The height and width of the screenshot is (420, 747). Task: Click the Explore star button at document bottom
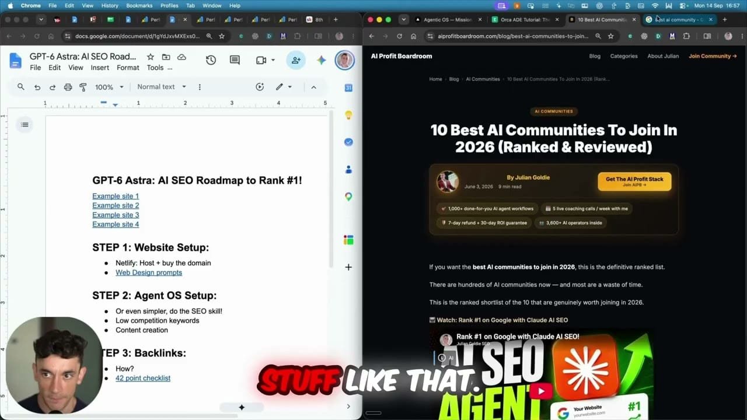(x=242, y=407)
